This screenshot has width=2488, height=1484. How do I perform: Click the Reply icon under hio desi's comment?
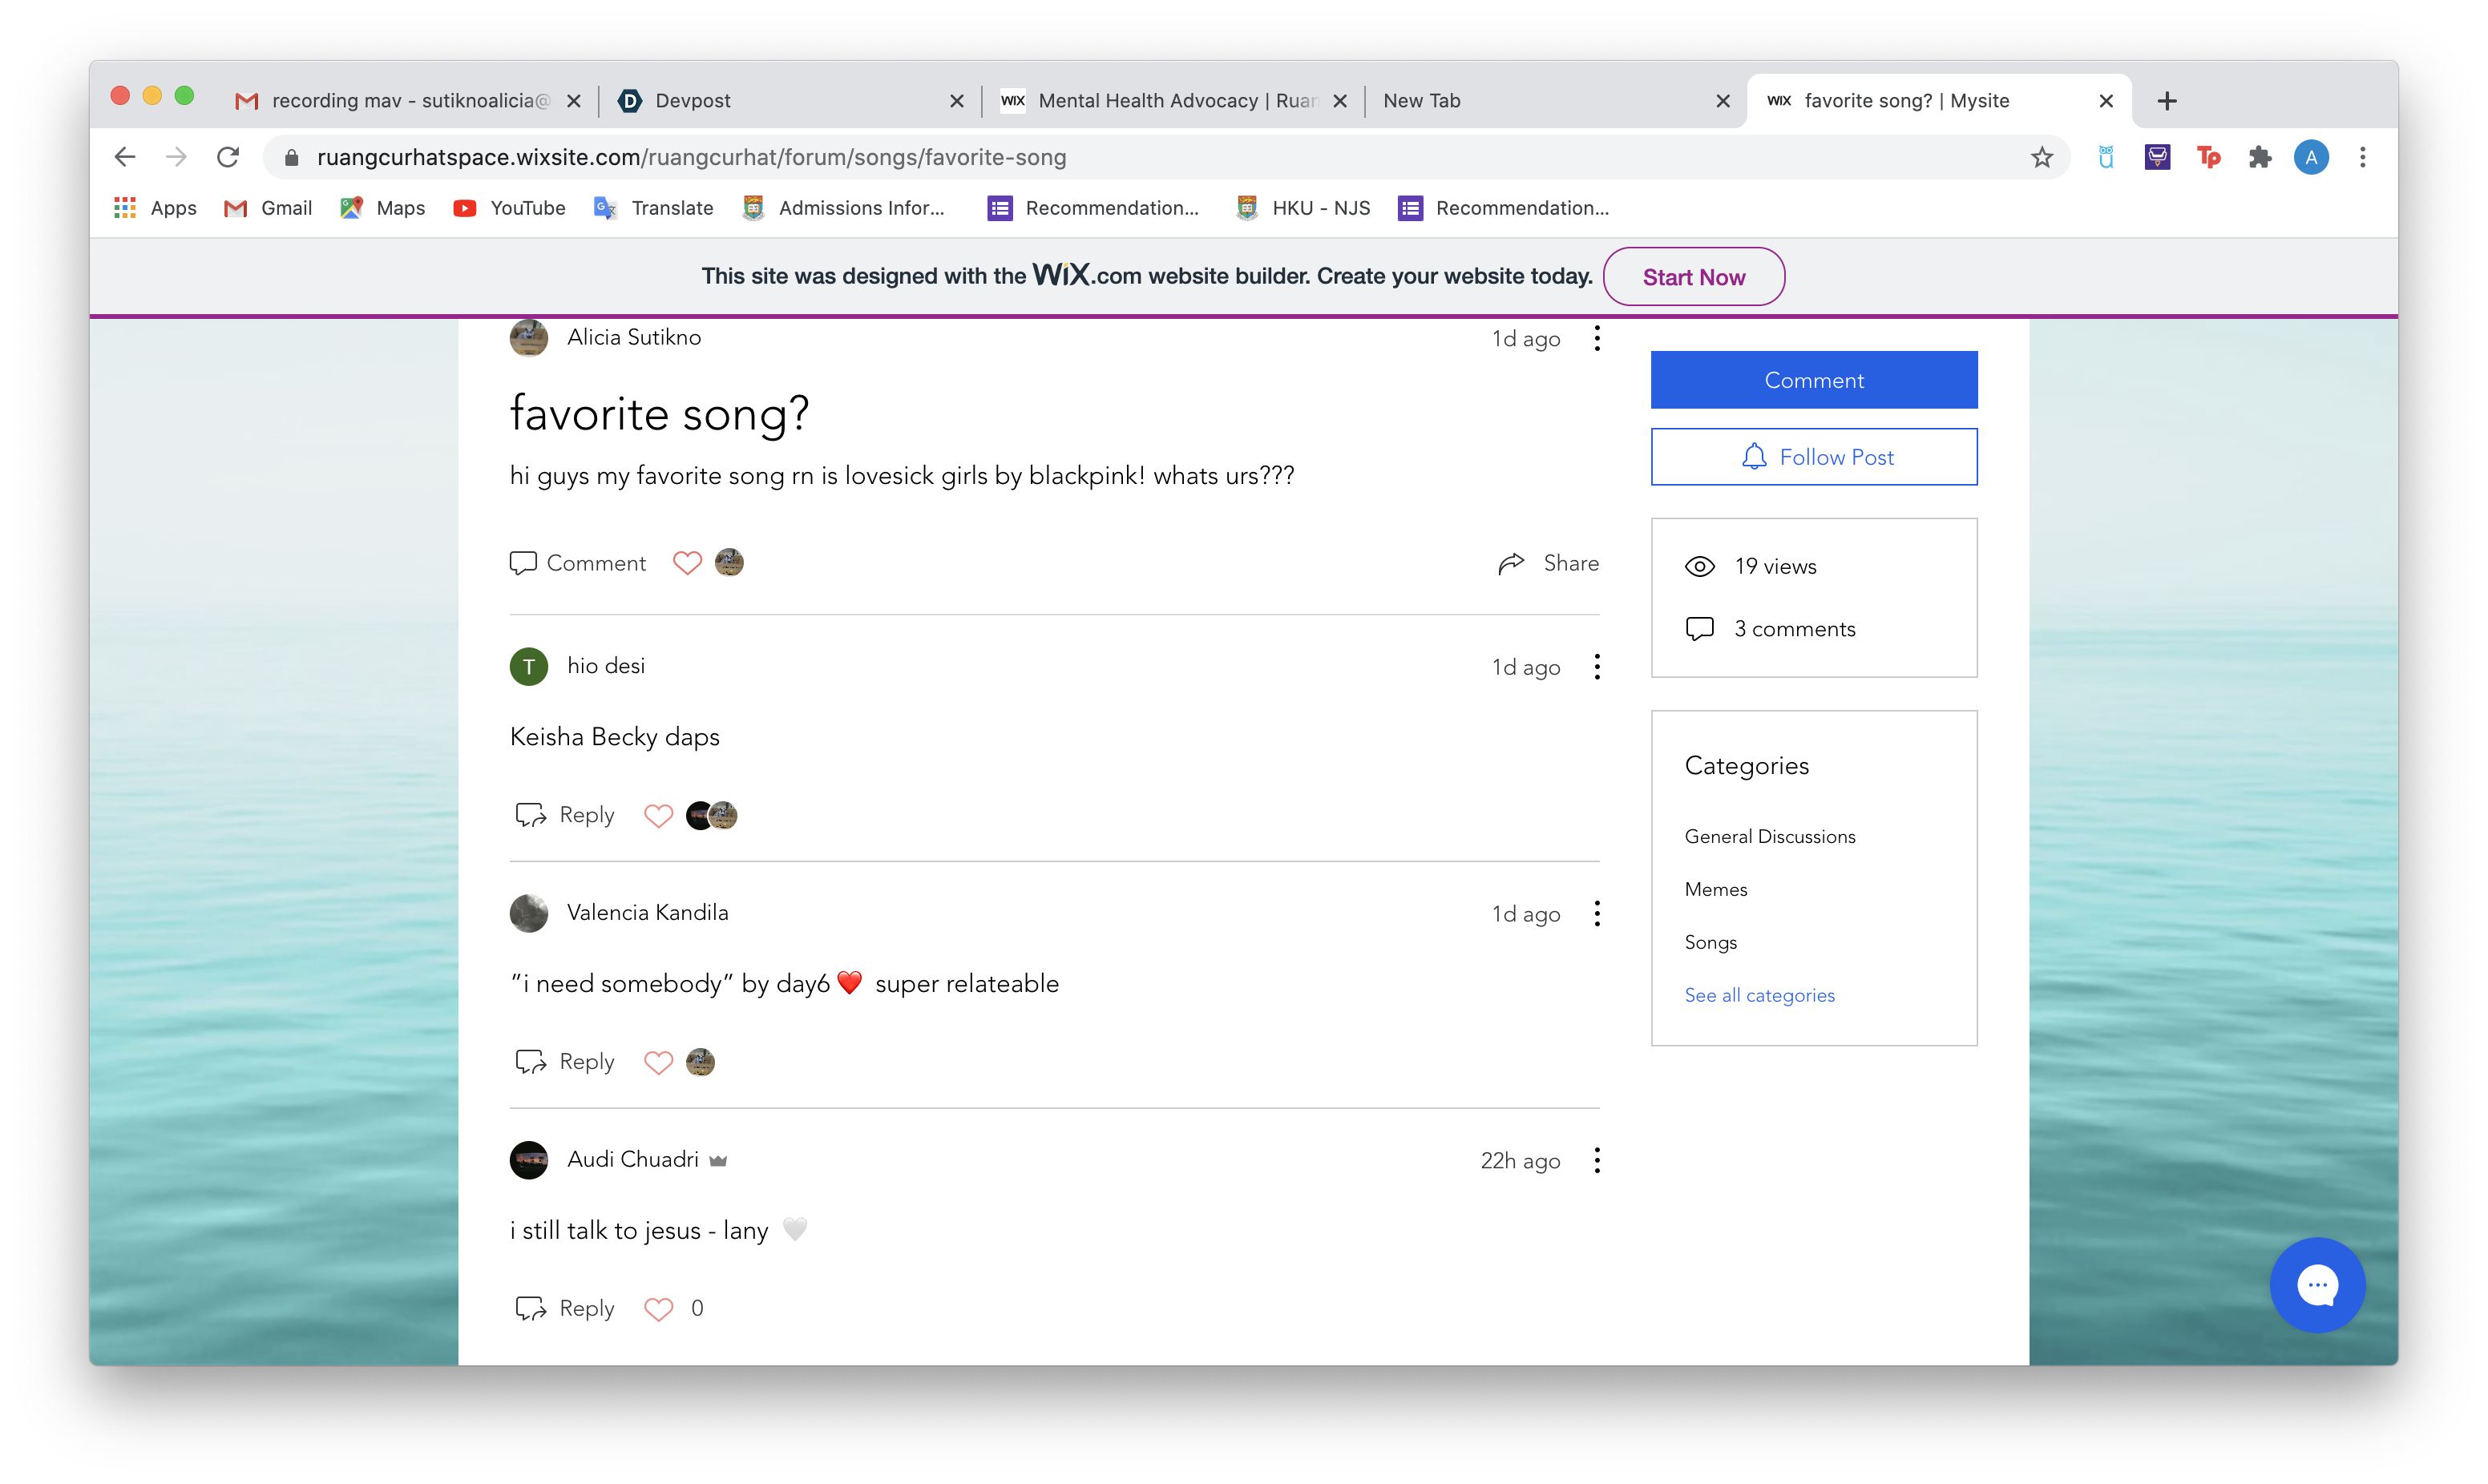tap(530, 815)
